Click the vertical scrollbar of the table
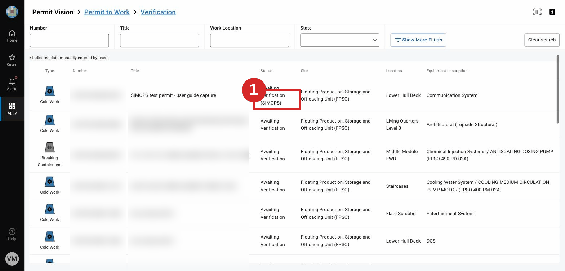565x271 pixels. pos(558,89)
